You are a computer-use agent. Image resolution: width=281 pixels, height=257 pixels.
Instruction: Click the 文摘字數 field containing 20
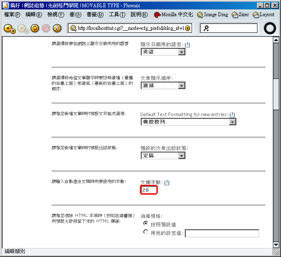(x=149, y=190)
